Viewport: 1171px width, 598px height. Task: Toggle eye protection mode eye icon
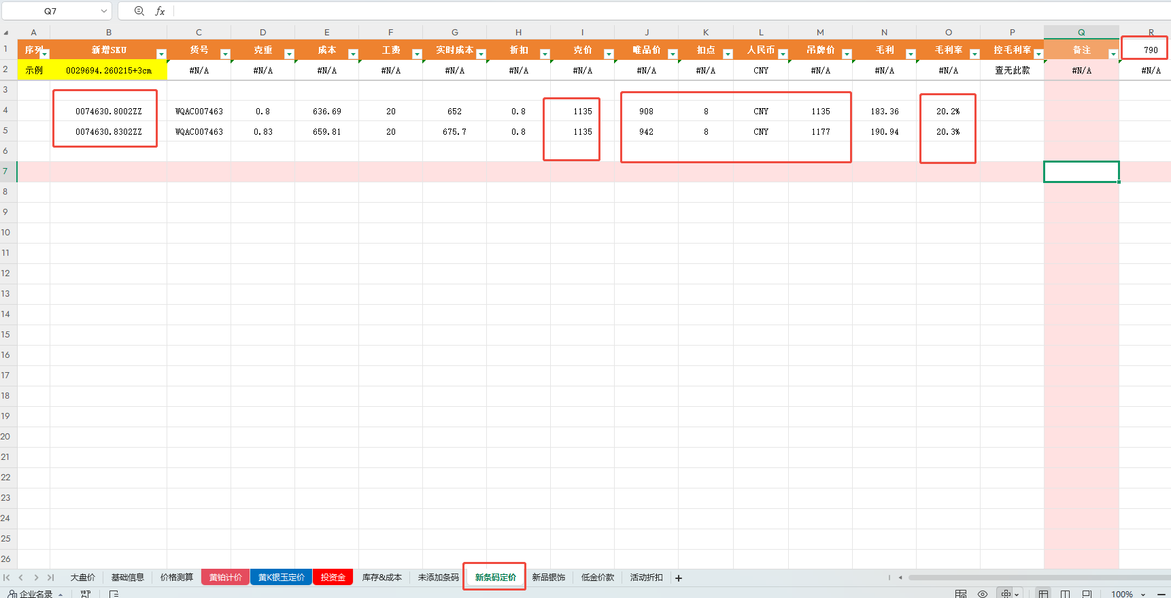point(982,594)
